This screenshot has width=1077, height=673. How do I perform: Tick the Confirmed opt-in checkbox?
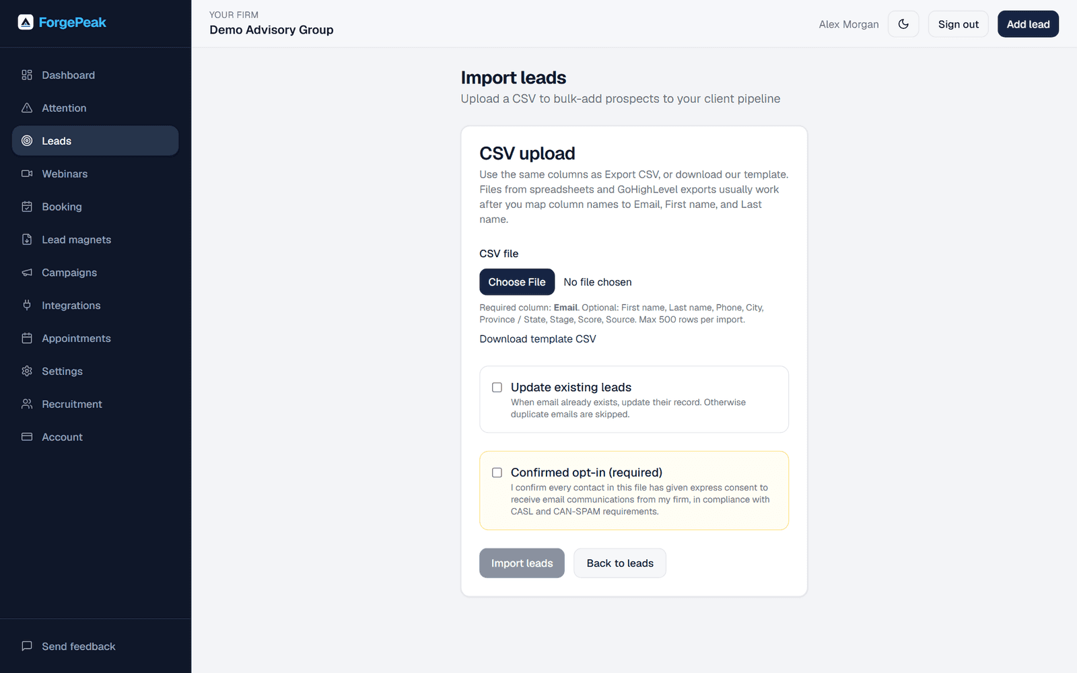(x=497, y=472)
